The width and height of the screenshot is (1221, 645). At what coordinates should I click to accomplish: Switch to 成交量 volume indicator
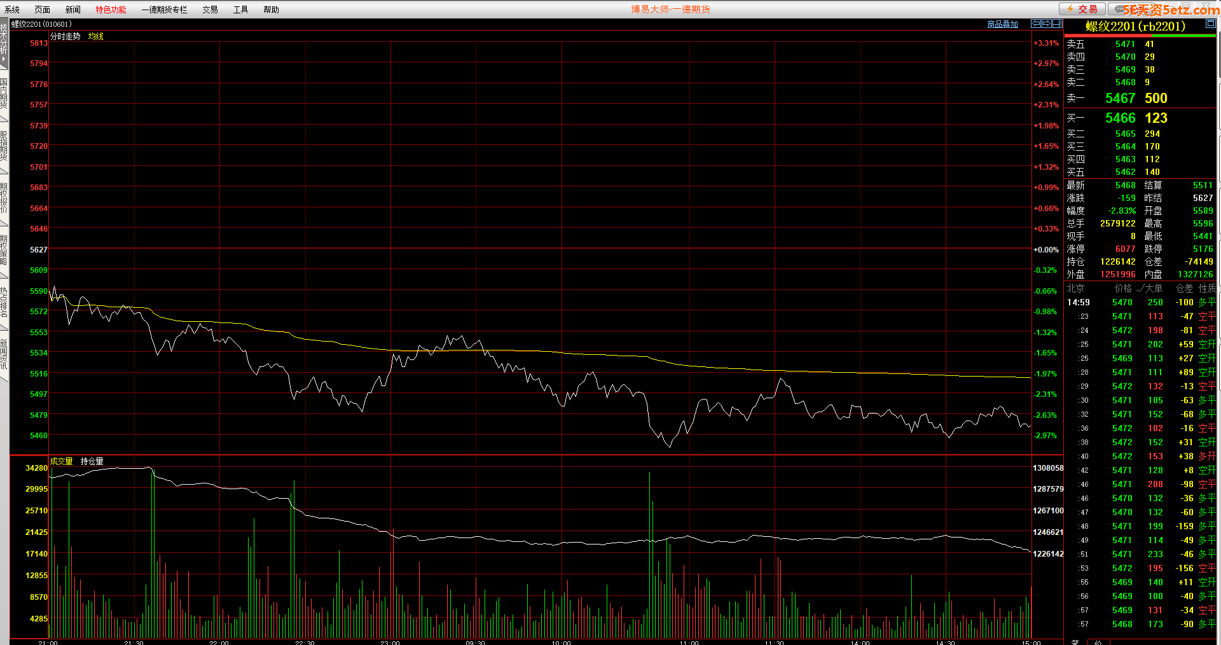point(62,461)
